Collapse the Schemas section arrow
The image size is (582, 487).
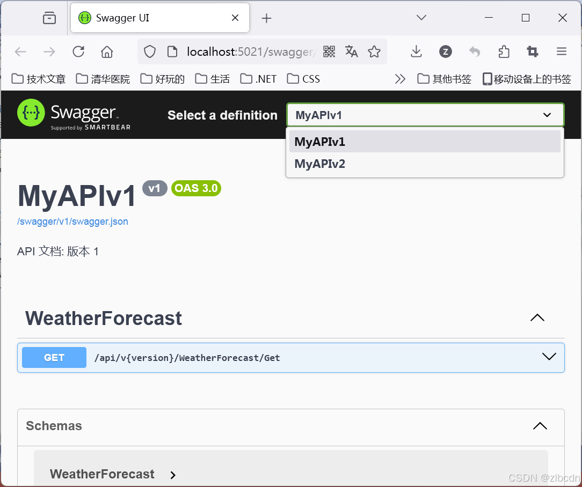540,426
